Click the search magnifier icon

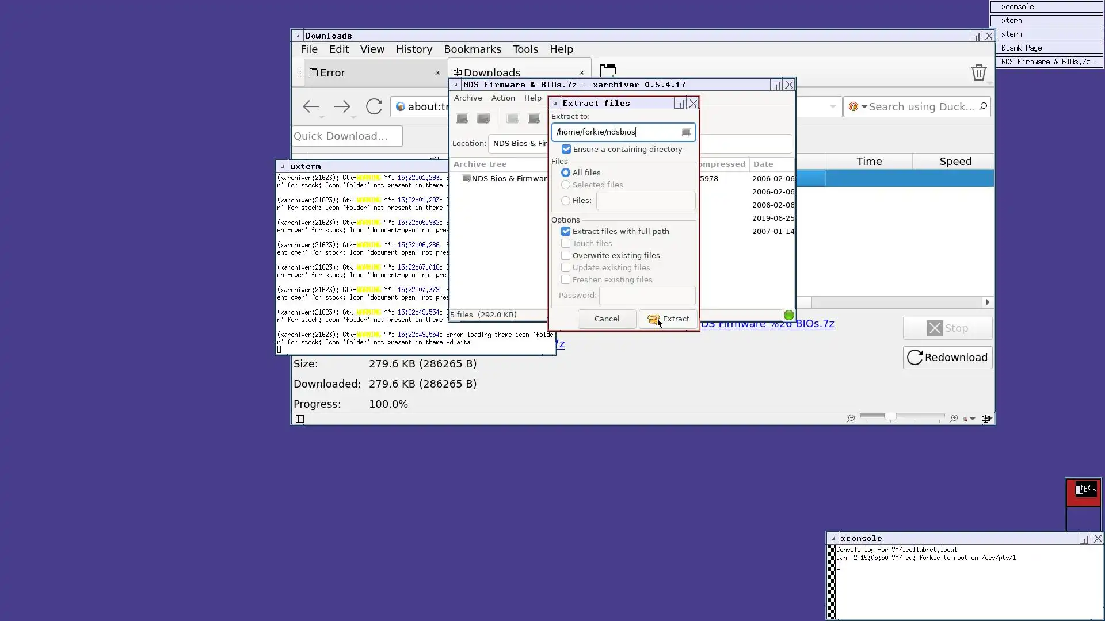(983, 106)
